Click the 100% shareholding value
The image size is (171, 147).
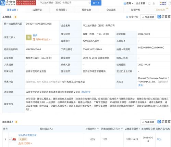[92, 139]
